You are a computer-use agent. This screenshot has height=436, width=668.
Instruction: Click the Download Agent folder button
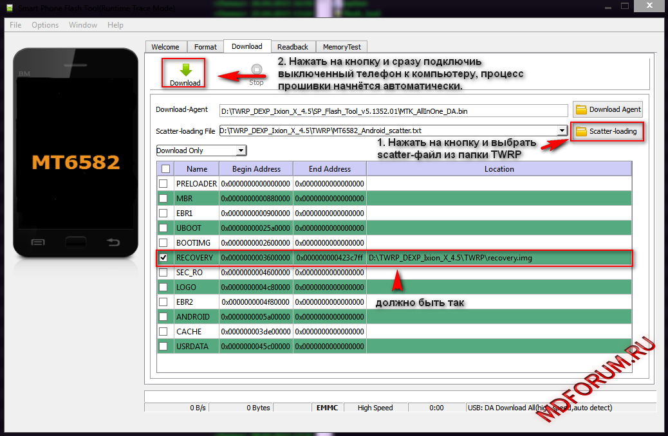pos(608,109)
